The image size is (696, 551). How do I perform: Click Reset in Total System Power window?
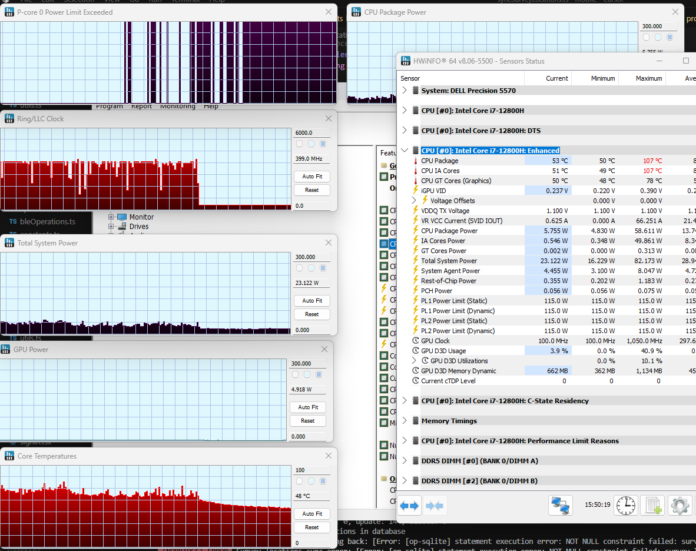tap(312, 314)
